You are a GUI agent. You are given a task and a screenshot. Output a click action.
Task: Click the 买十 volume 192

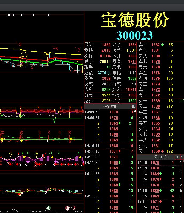point(170,151)
